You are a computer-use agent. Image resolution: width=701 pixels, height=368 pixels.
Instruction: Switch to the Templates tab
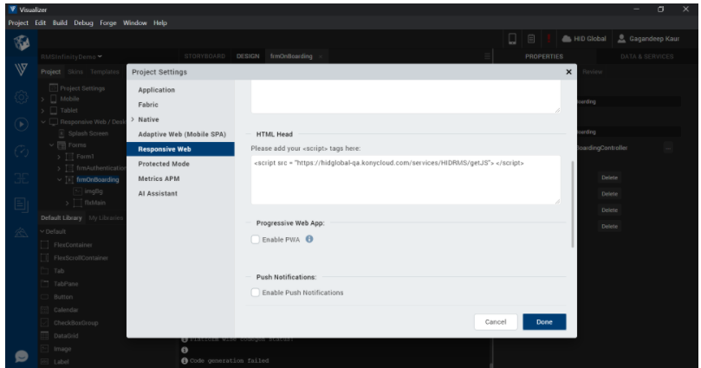pos(105,72)
